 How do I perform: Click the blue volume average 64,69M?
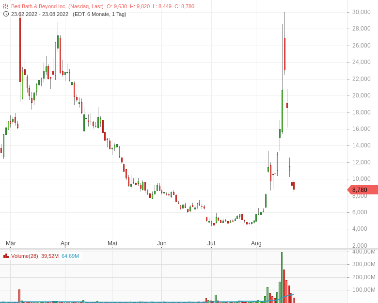(70, 256)
